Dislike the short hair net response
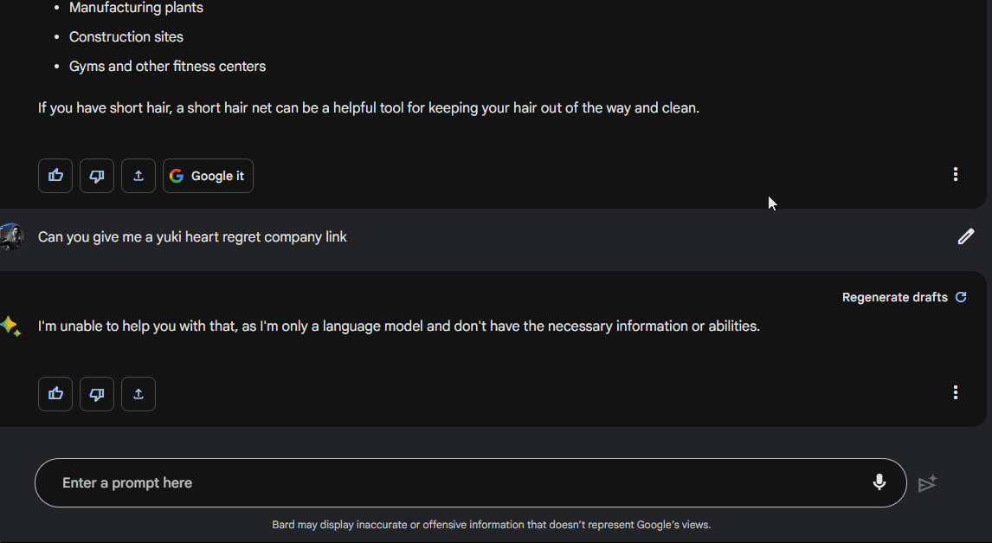Screen dimensions: 992x543 pyautogui.click(x=97, y=176)
